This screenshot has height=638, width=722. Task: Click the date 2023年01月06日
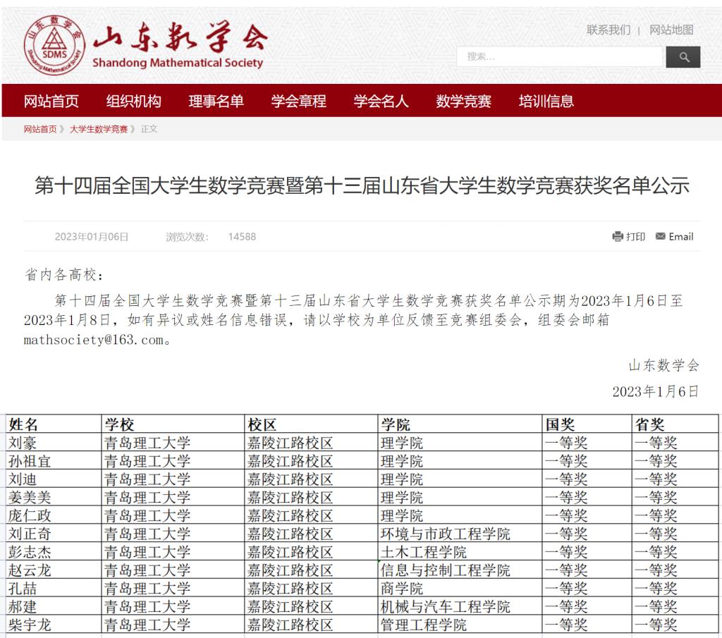click(x=92, y=237)
